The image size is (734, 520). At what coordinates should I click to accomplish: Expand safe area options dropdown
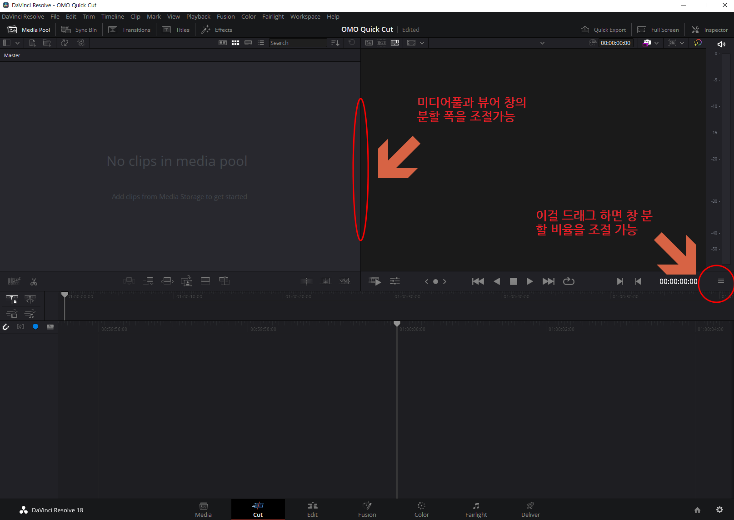tap(422, 43)
